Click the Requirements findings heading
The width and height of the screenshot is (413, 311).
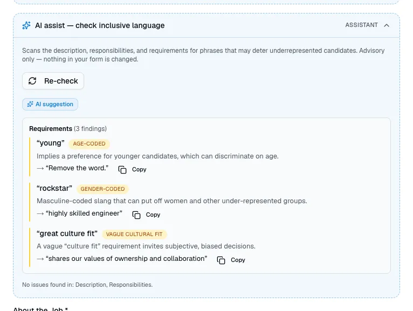click(x=68, y=128)
